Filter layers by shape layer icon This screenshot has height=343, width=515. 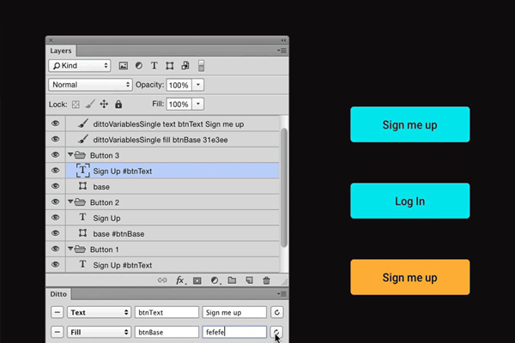[x=169, y=66]
